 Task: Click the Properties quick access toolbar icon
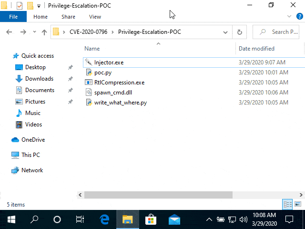tap(20, 6)
